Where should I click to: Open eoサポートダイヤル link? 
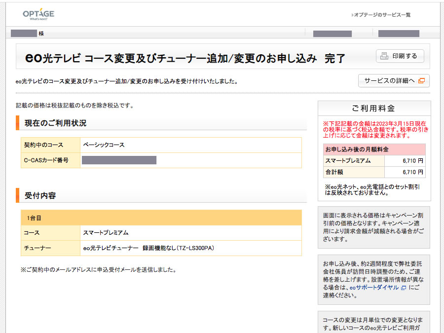point(374,288)
